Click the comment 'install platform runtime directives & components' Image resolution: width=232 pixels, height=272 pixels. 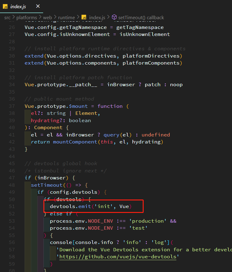click(105, 49)
